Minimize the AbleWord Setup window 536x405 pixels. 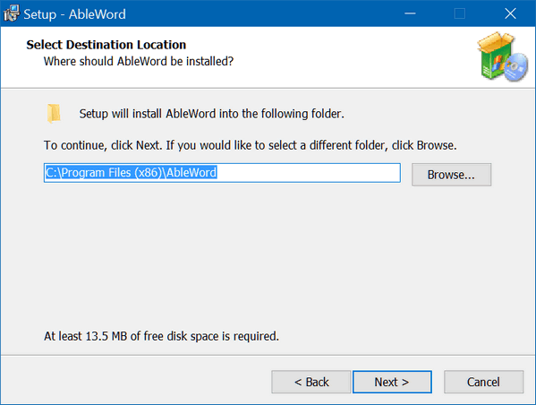pos(410,13)
